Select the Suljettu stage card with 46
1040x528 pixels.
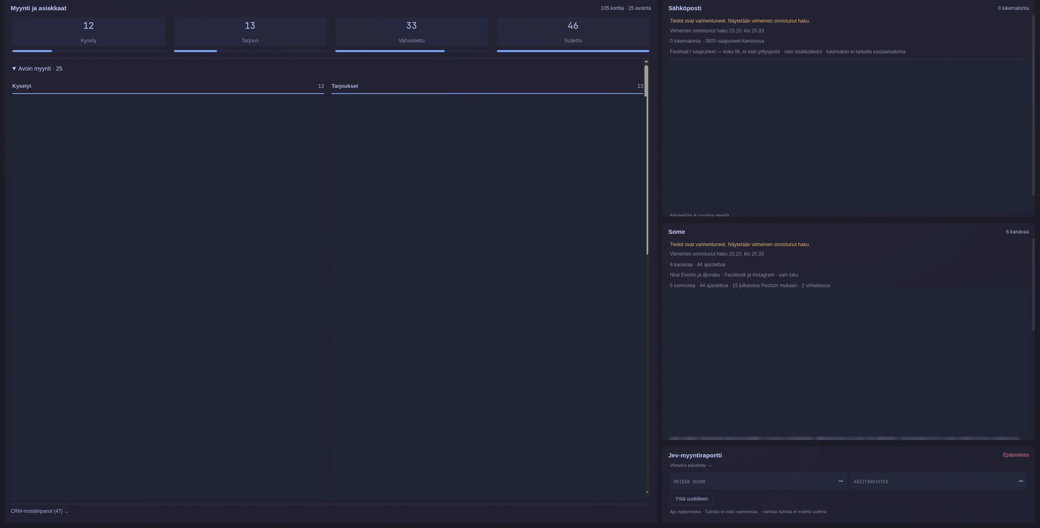pos(573,32)
